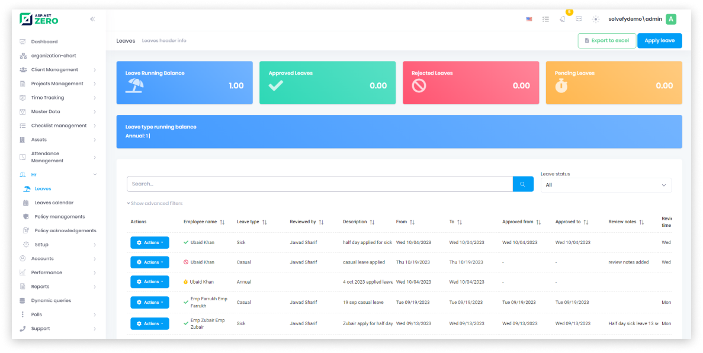The width and height of the screenshot is (703, 353).
Task: Open the task list icon in header
Action: coord(545,19)
